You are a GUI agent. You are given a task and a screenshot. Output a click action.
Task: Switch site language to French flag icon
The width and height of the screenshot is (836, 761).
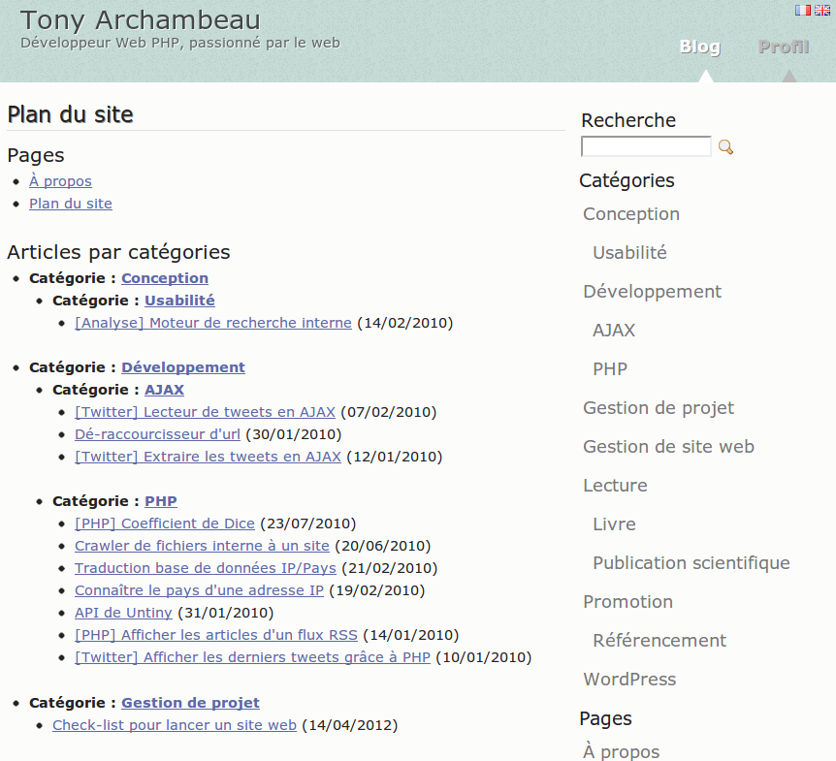(x=802, y=10)
